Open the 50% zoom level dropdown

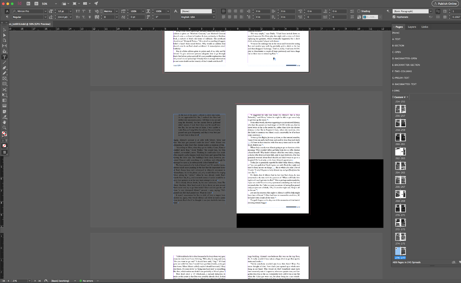coord(56,4)
